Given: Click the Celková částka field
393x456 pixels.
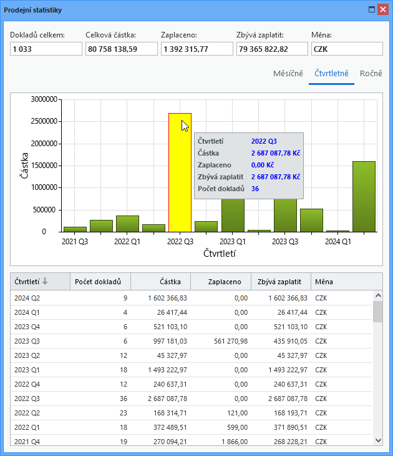Looking at the screenshot, I should pos(122,49).
